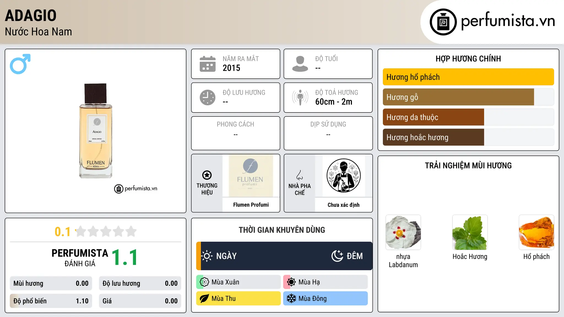Open the Adagio perfume bottle image
This screenshot has height=317, width=564.
[x=96, y=131]
